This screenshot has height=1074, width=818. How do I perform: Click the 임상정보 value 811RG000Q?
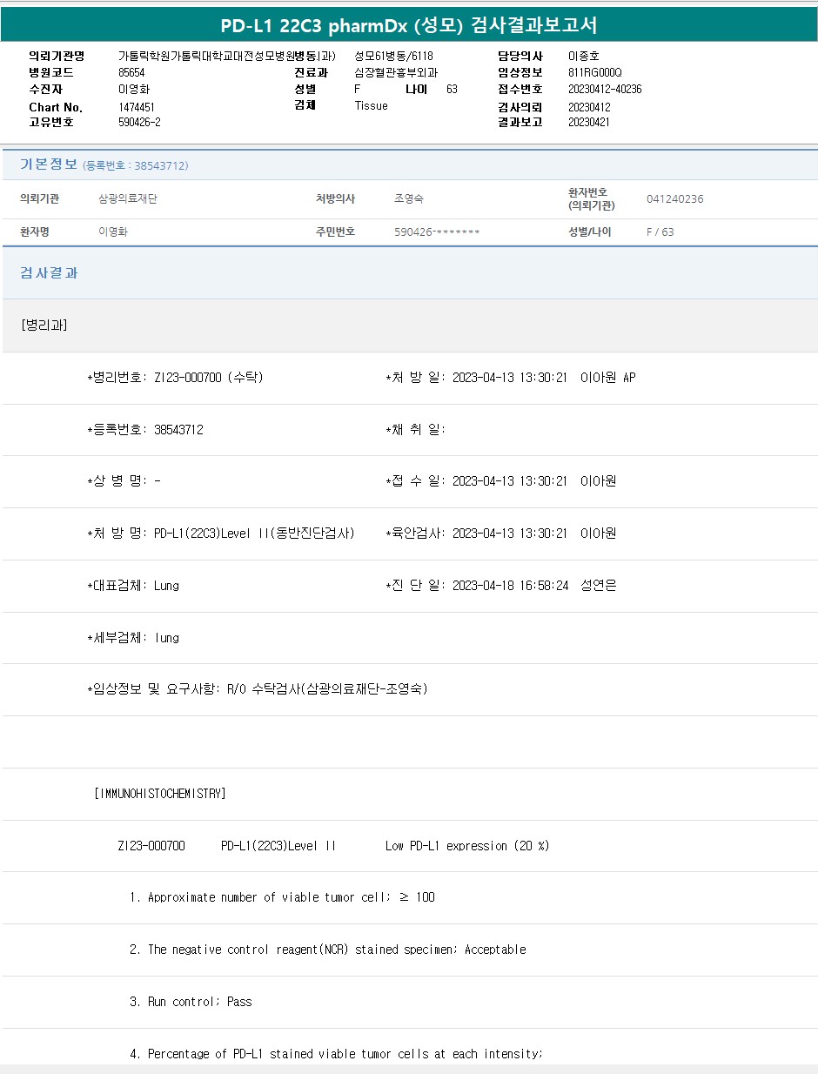coord(594,72)
